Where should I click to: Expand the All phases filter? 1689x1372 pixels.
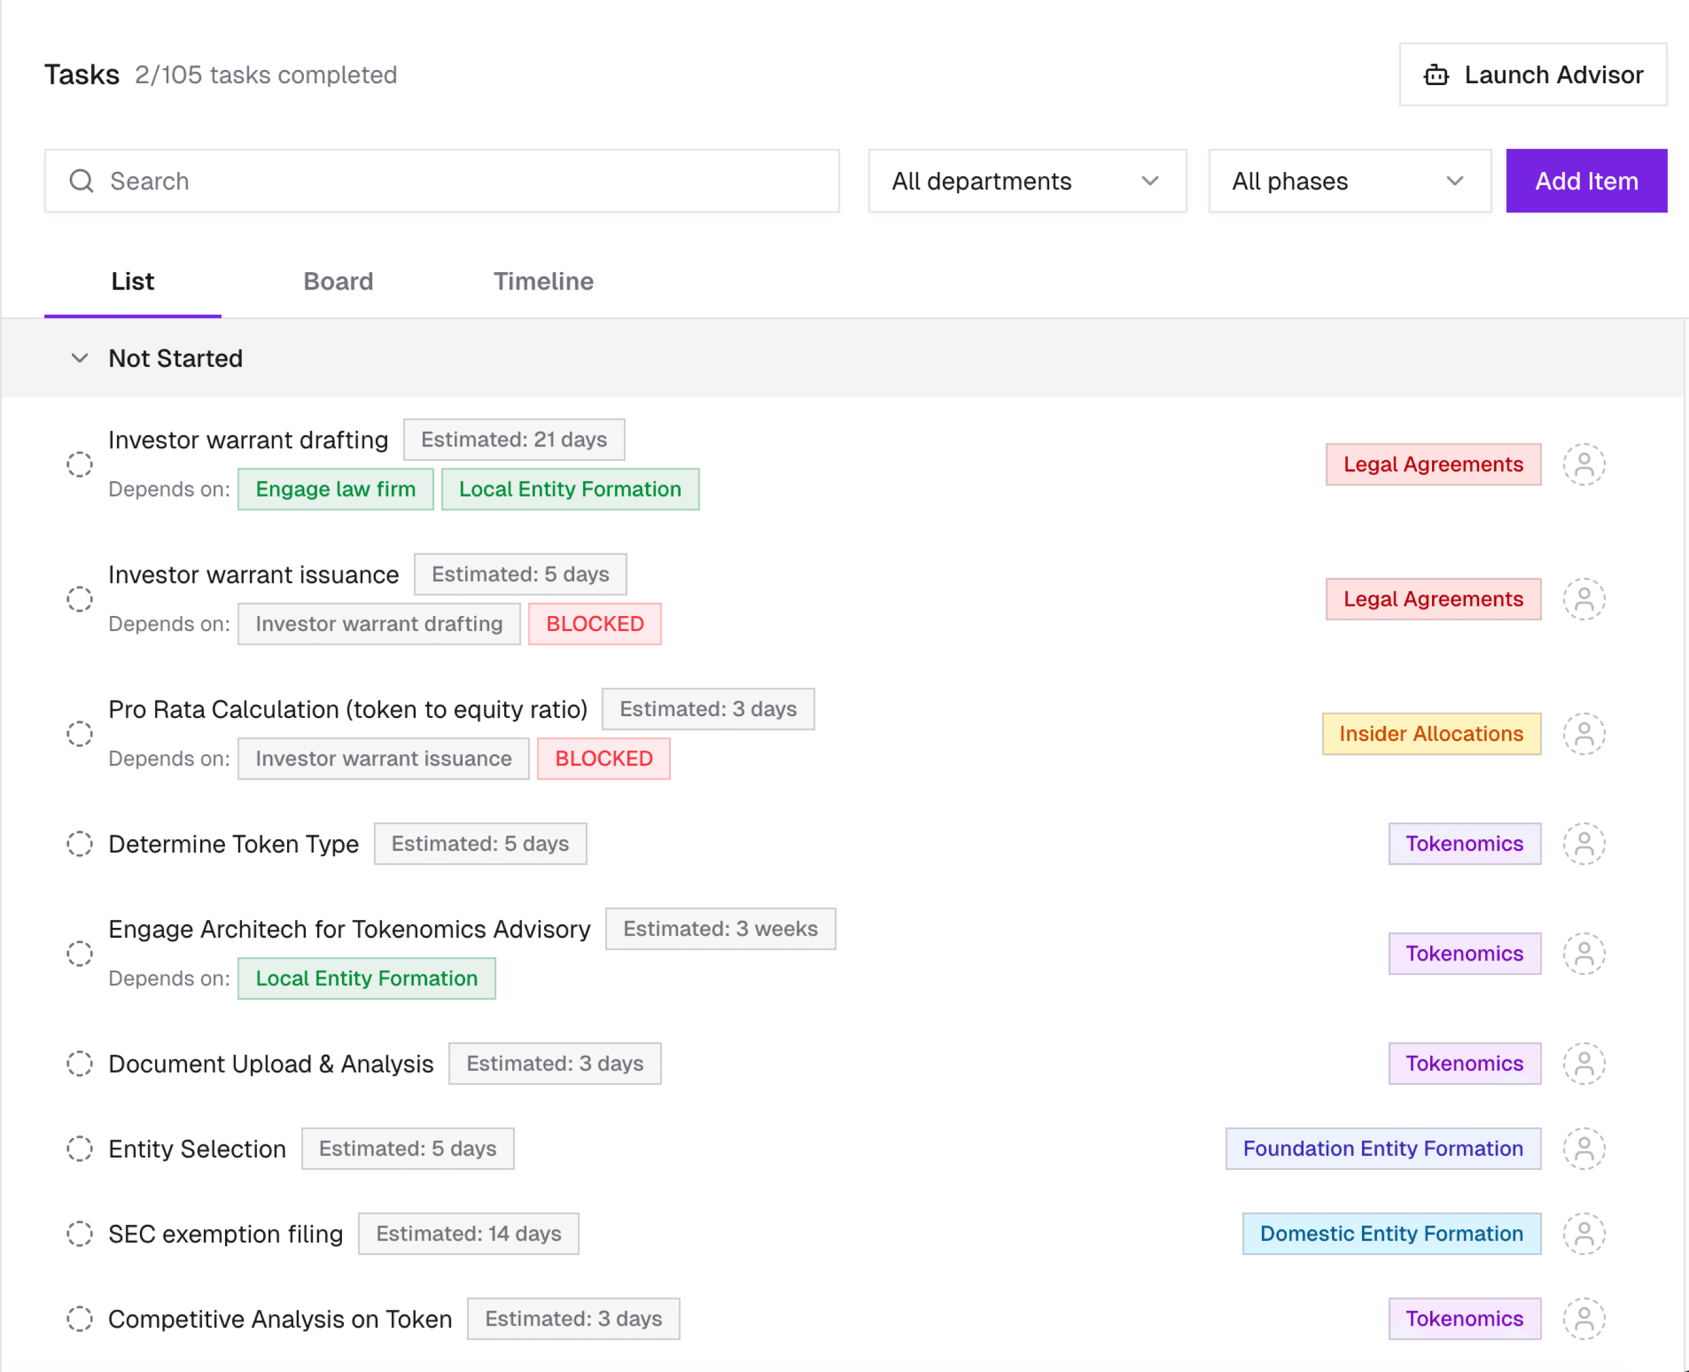pyautogui.click(x=1349, y=181)
